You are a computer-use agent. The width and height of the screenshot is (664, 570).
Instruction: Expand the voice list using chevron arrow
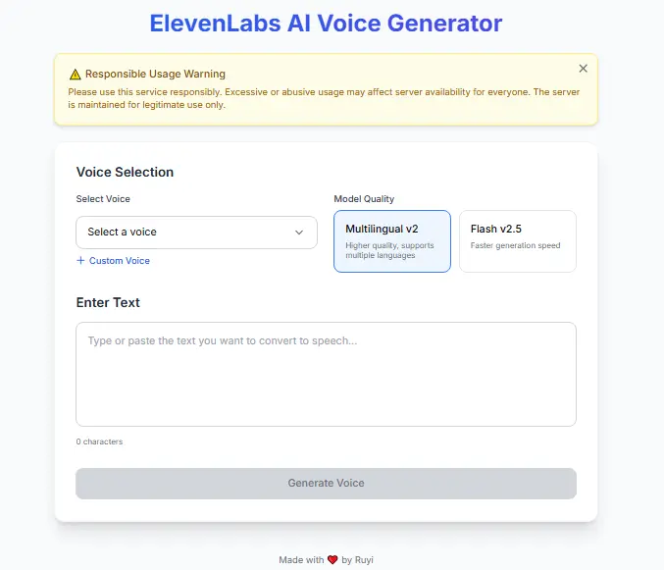tap(299, 233)
